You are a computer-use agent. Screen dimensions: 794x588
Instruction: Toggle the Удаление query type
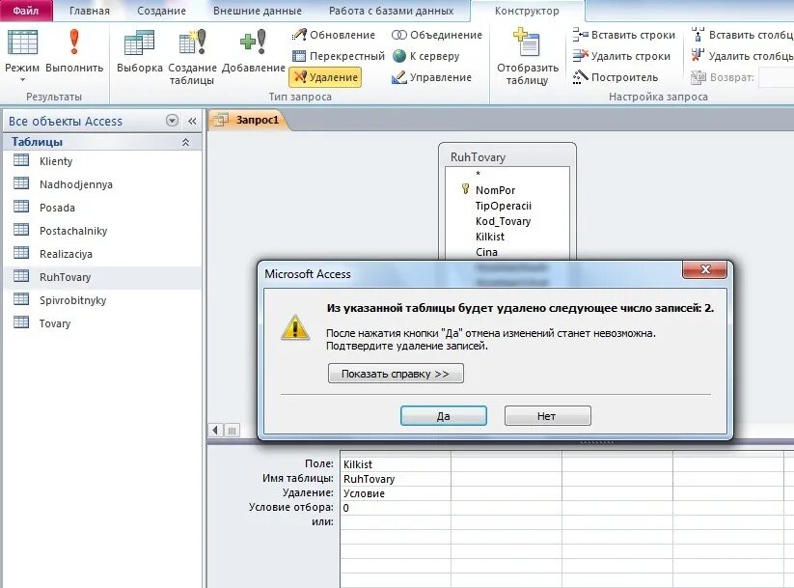click(x=325, y=77)
